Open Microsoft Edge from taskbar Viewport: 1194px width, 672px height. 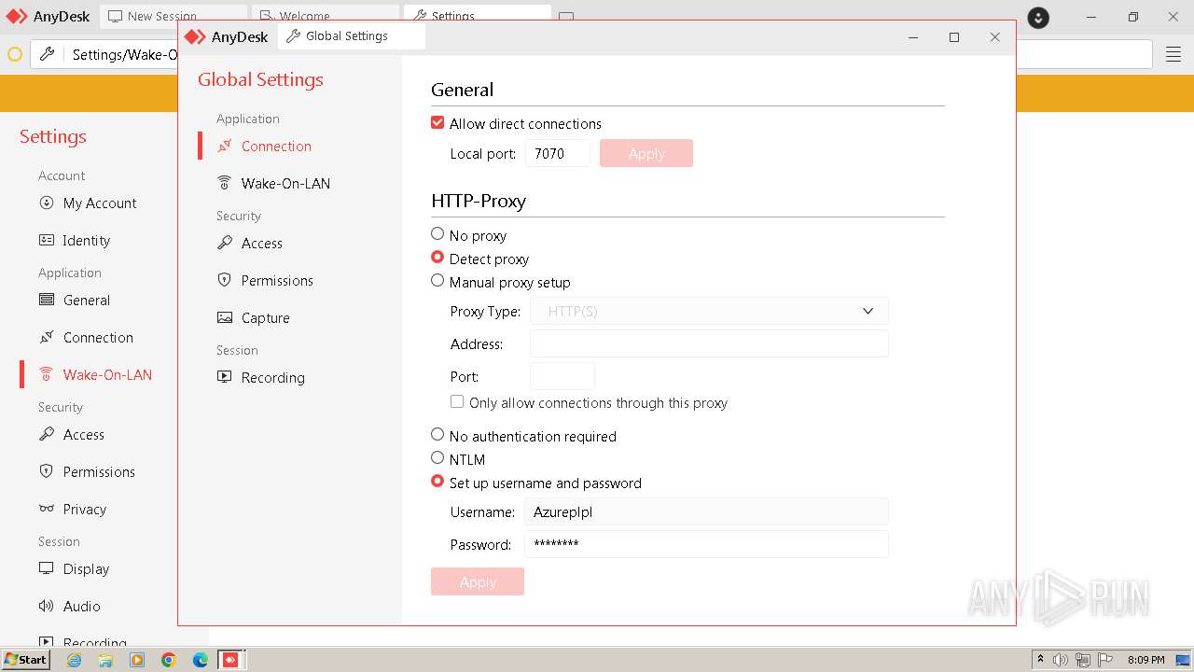coord(200,660)
